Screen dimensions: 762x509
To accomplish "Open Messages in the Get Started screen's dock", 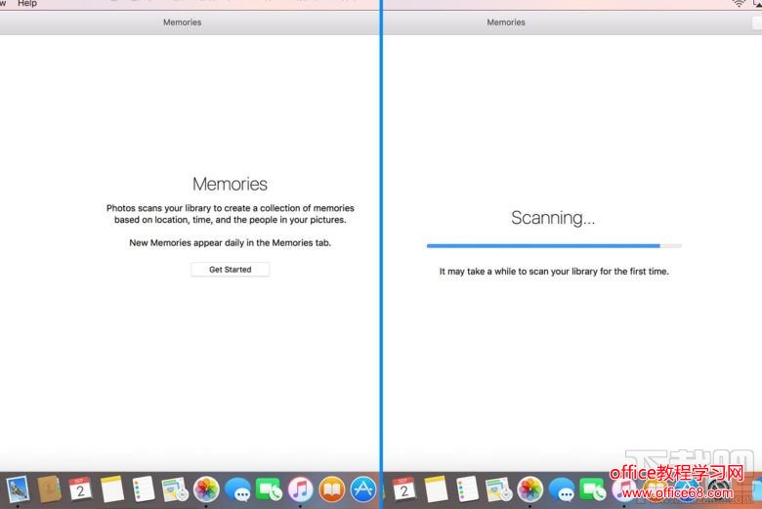I will 237,490.
